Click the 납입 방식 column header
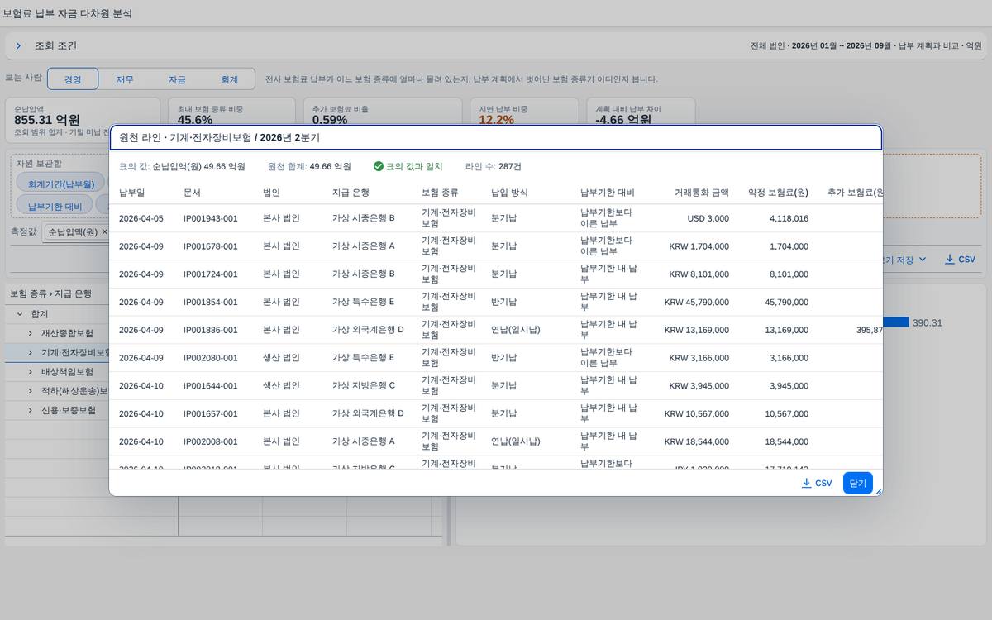992x620 pixels. [x=509, y=193]
